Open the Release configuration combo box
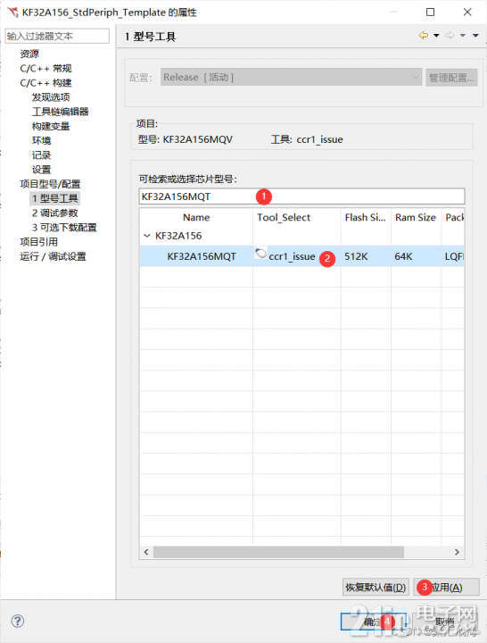The height and width of the screenshot is (643, 487). (291, 77)
